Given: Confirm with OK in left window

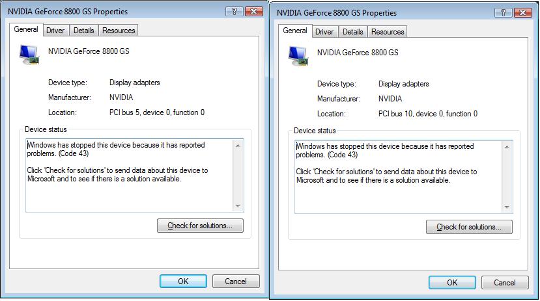Looking at the screenshot, I should click(183, 281).
